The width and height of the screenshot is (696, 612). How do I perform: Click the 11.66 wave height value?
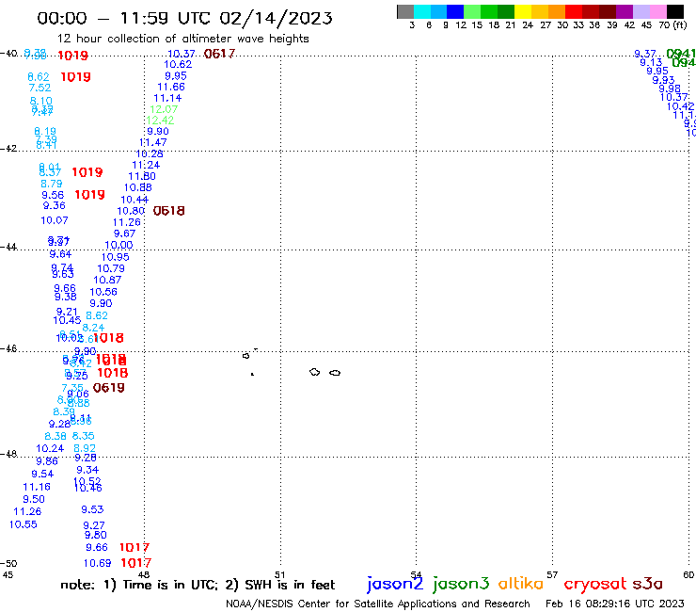pos(171,88)
